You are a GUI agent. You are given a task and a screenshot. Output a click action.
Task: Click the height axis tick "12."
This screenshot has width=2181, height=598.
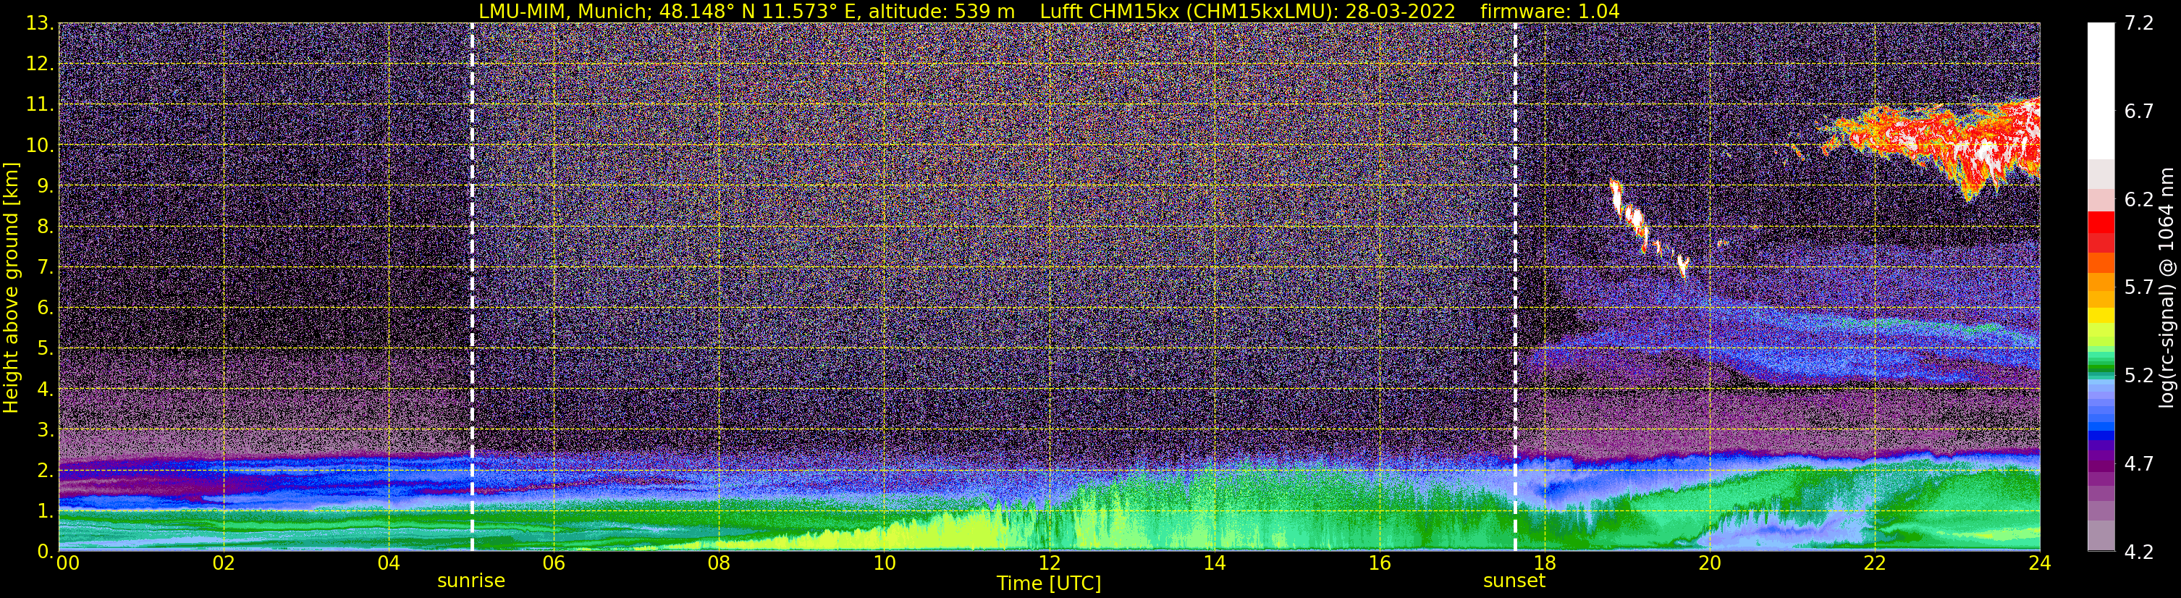click(40, 64)
